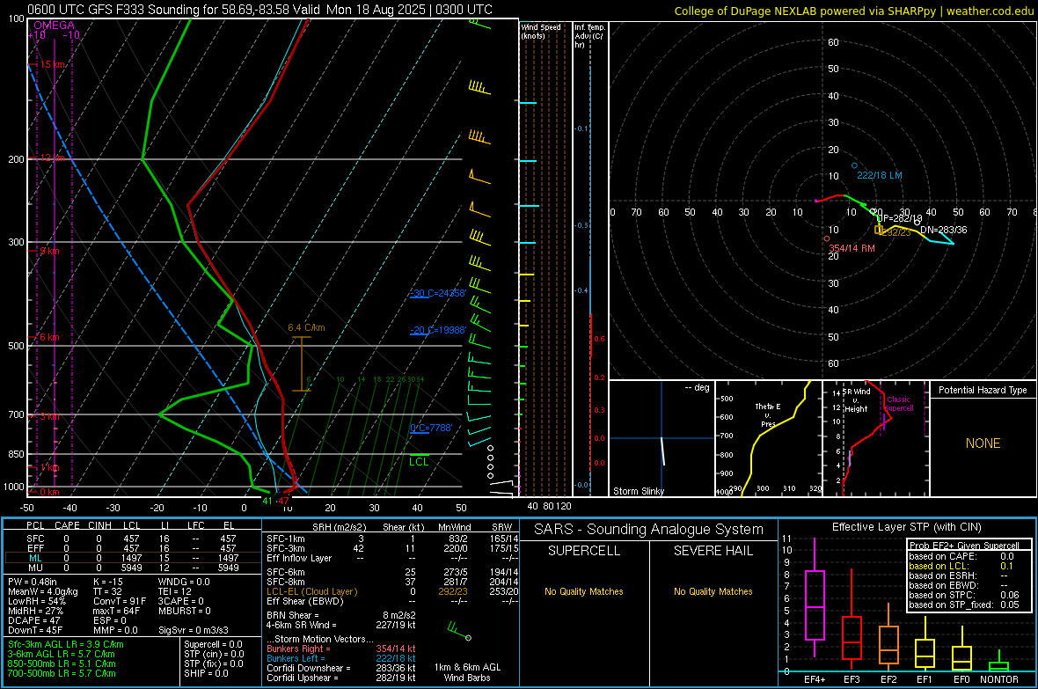Click the BRN Shear = 8 m2/s2 line
The width and height of the screenshot is (1038, 689).
click(341, 615)
